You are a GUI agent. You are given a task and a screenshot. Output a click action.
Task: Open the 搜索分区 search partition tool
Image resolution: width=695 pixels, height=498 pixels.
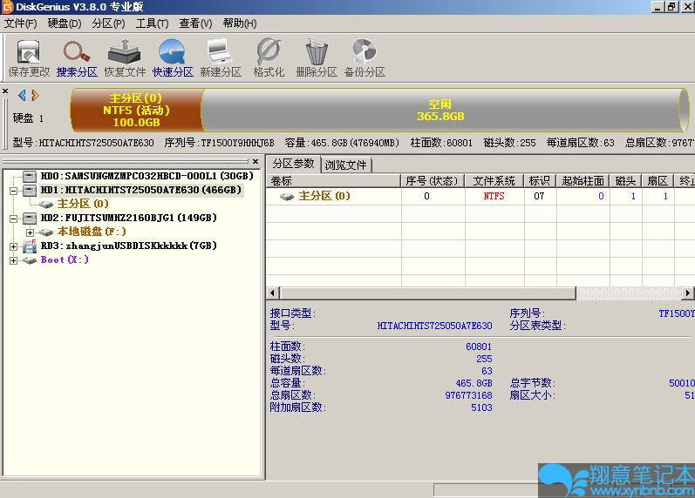77,58
